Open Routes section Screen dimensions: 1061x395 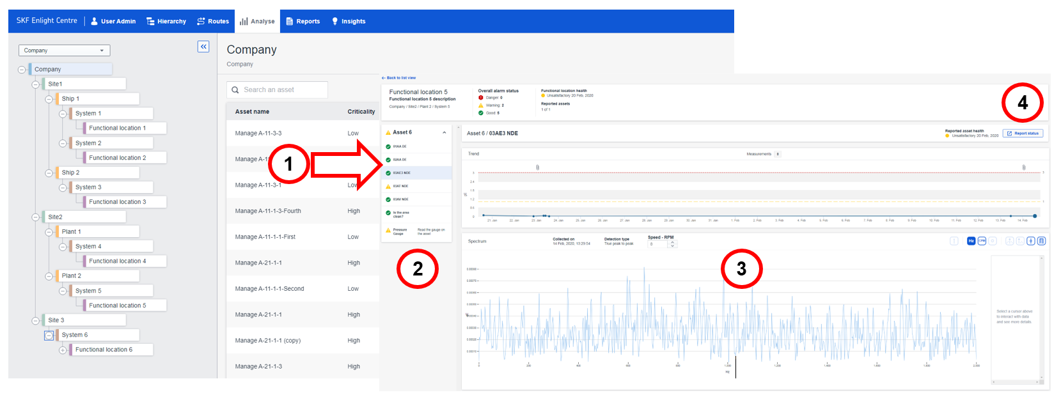(213, 21)
